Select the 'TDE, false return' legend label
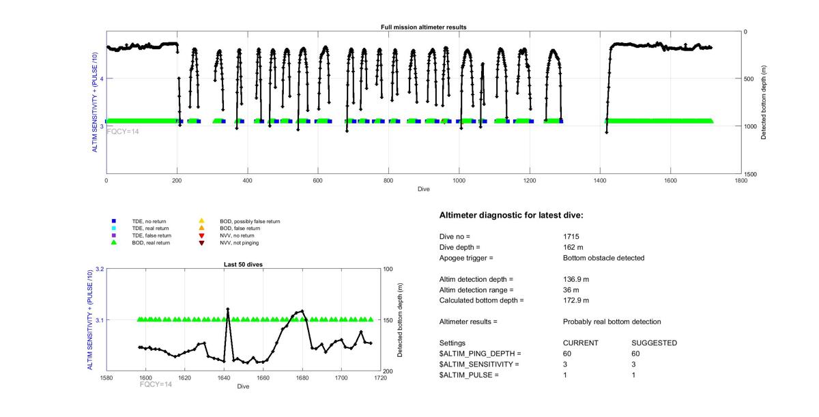 point(152,235)
